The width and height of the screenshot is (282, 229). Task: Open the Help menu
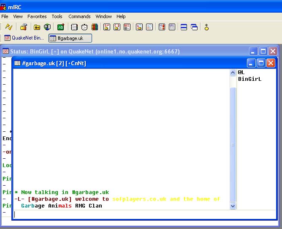pyautogui.click(x=121, y=16)
